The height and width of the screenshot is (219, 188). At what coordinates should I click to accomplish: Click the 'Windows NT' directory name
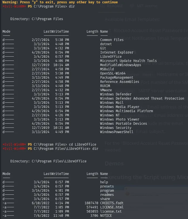[110, 115]
